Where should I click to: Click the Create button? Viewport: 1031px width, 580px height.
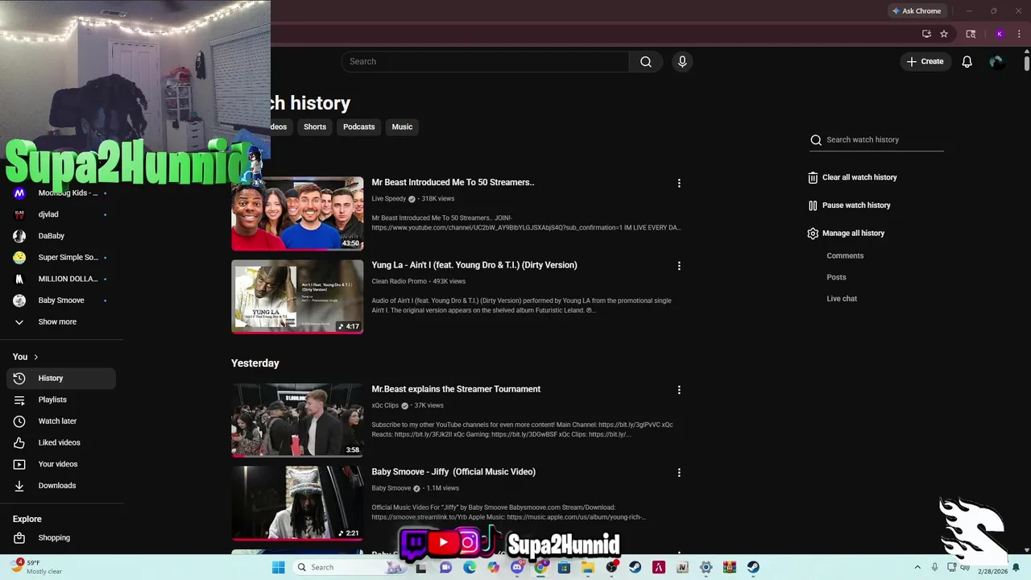(925, 61)
